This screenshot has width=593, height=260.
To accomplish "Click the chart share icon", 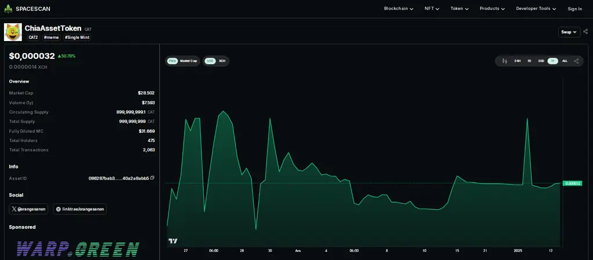I will [x=576, y=61].
